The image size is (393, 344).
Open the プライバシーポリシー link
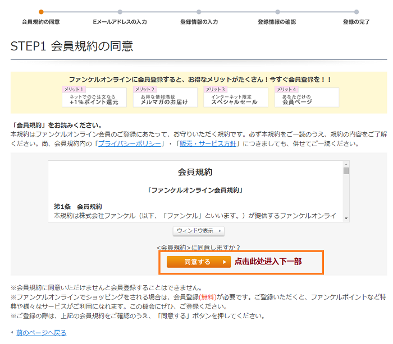coord(131,144)
